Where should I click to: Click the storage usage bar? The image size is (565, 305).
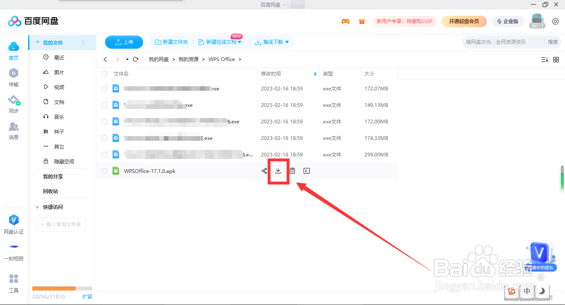(62, 288)
